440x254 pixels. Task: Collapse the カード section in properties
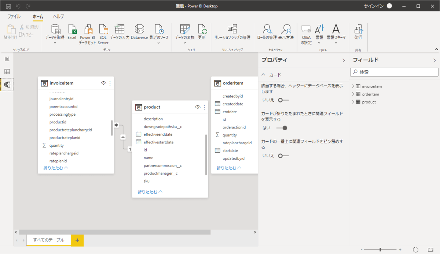pyautogui.click(x=263, y=75)
